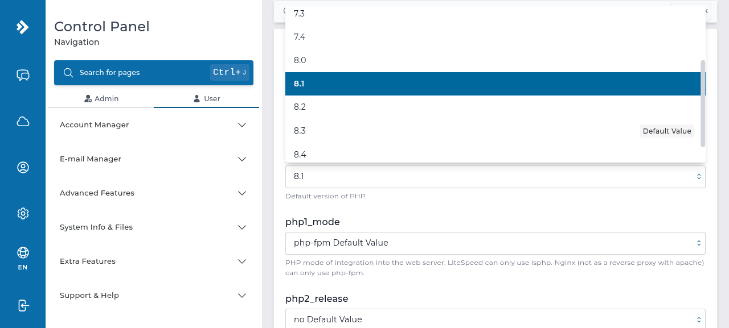
Task: Choose PHP version 7.4 from list
Action: coord(493,37)
